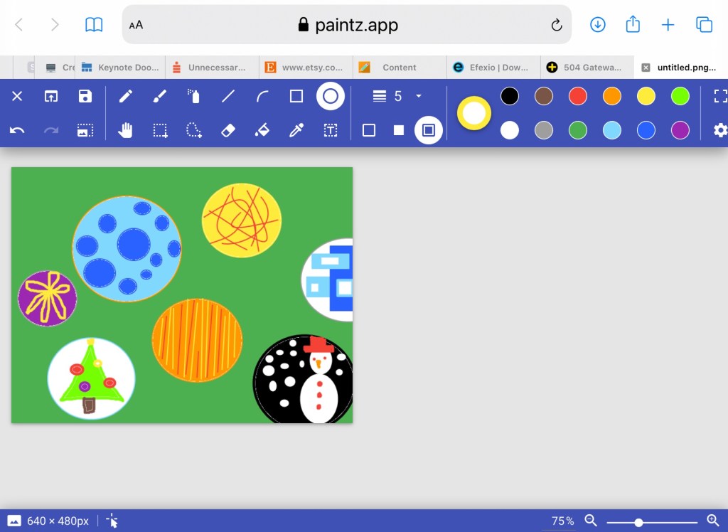Select the Pencil tool

pyautogui.click(x=126, y=96)
